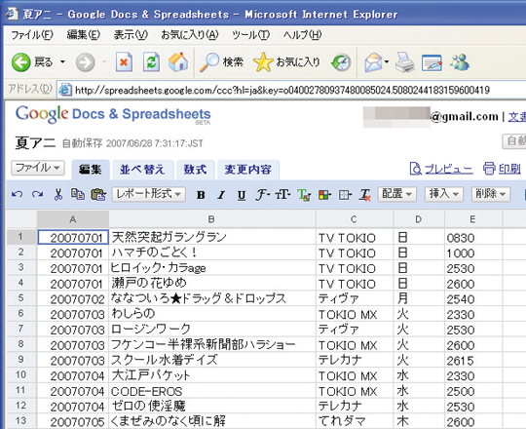Open the browser History icon
Screen dimensions: 526x429
341,62
